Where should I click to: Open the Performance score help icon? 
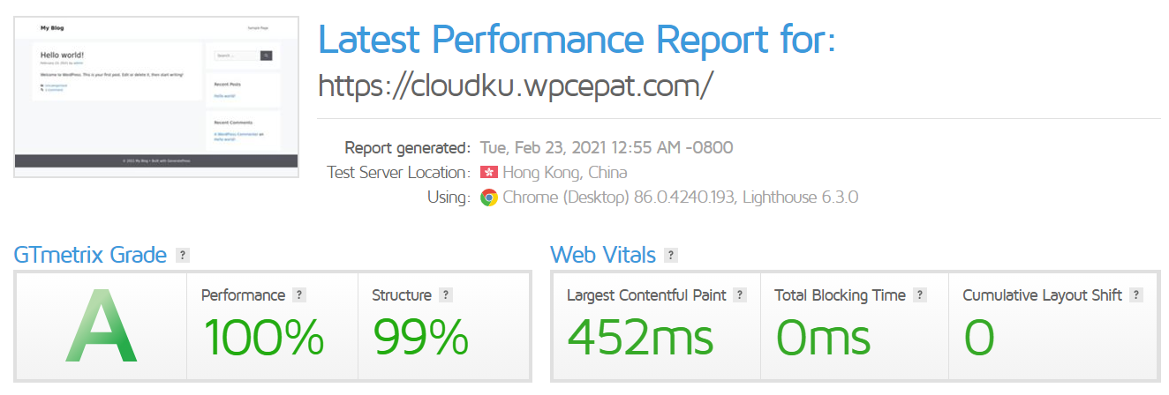(299, 295)
